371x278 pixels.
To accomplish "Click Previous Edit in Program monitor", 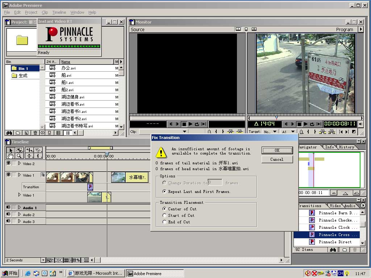I will [x=341, y=132].
